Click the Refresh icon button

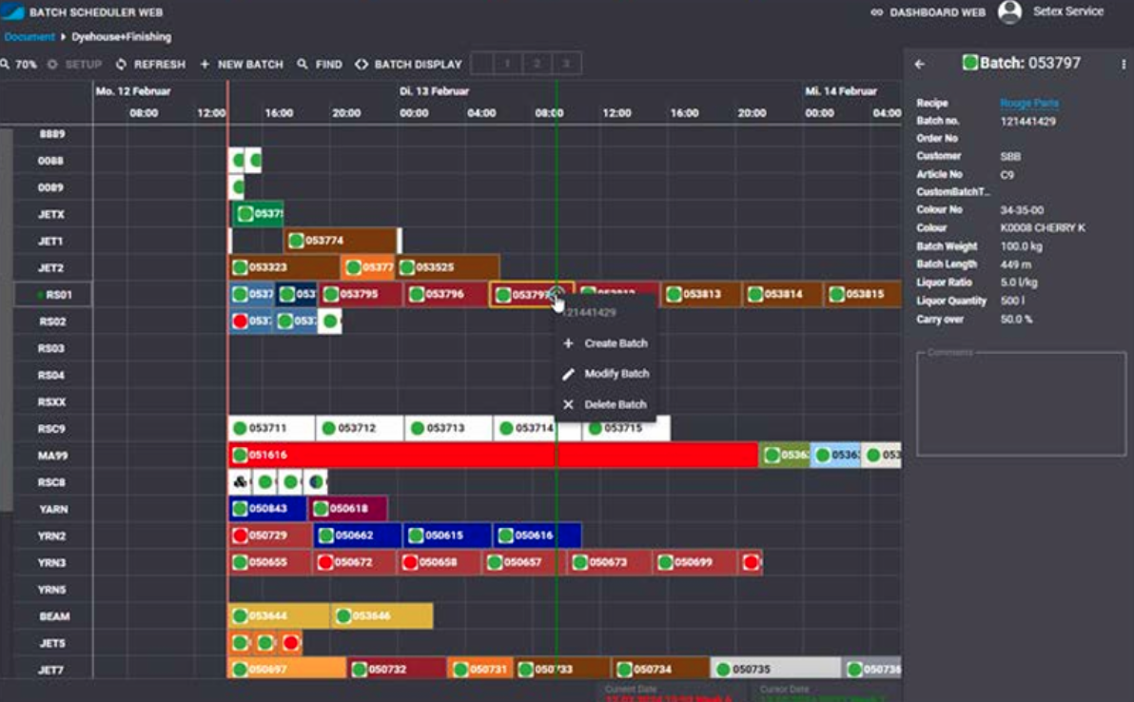coord(121,65)
